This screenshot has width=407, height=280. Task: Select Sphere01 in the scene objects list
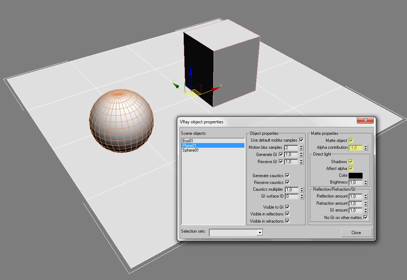(212, 150)
